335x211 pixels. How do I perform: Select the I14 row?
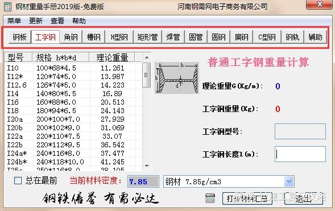(x=73, y=93)
